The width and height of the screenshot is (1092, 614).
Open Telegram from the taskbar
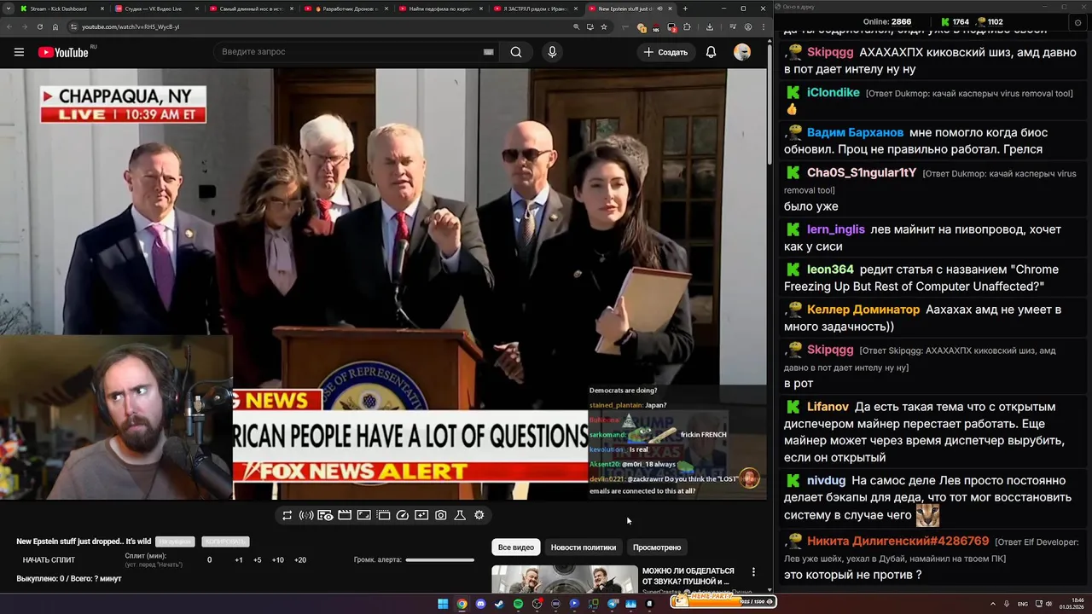[612, 604]
